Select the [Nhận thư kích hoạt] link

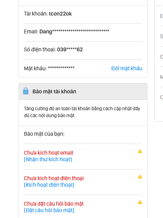coord(48,159)
